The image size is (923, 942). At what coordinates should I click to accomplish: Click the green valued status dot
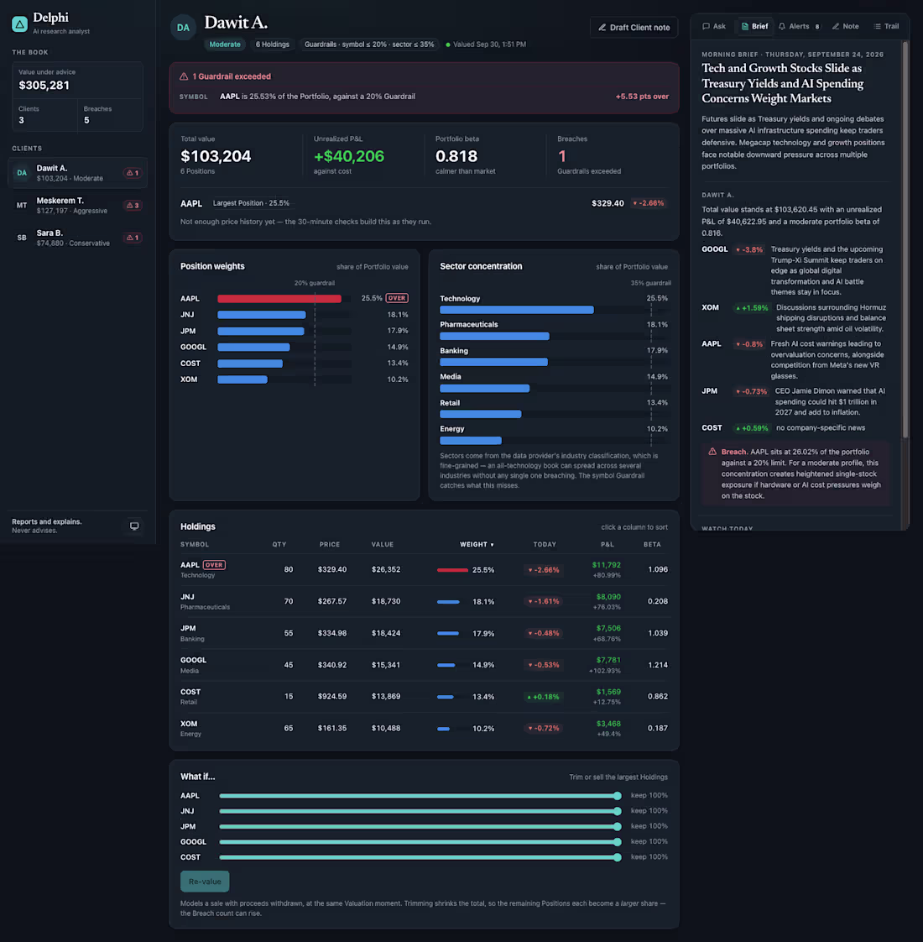[x=448, y=44]
